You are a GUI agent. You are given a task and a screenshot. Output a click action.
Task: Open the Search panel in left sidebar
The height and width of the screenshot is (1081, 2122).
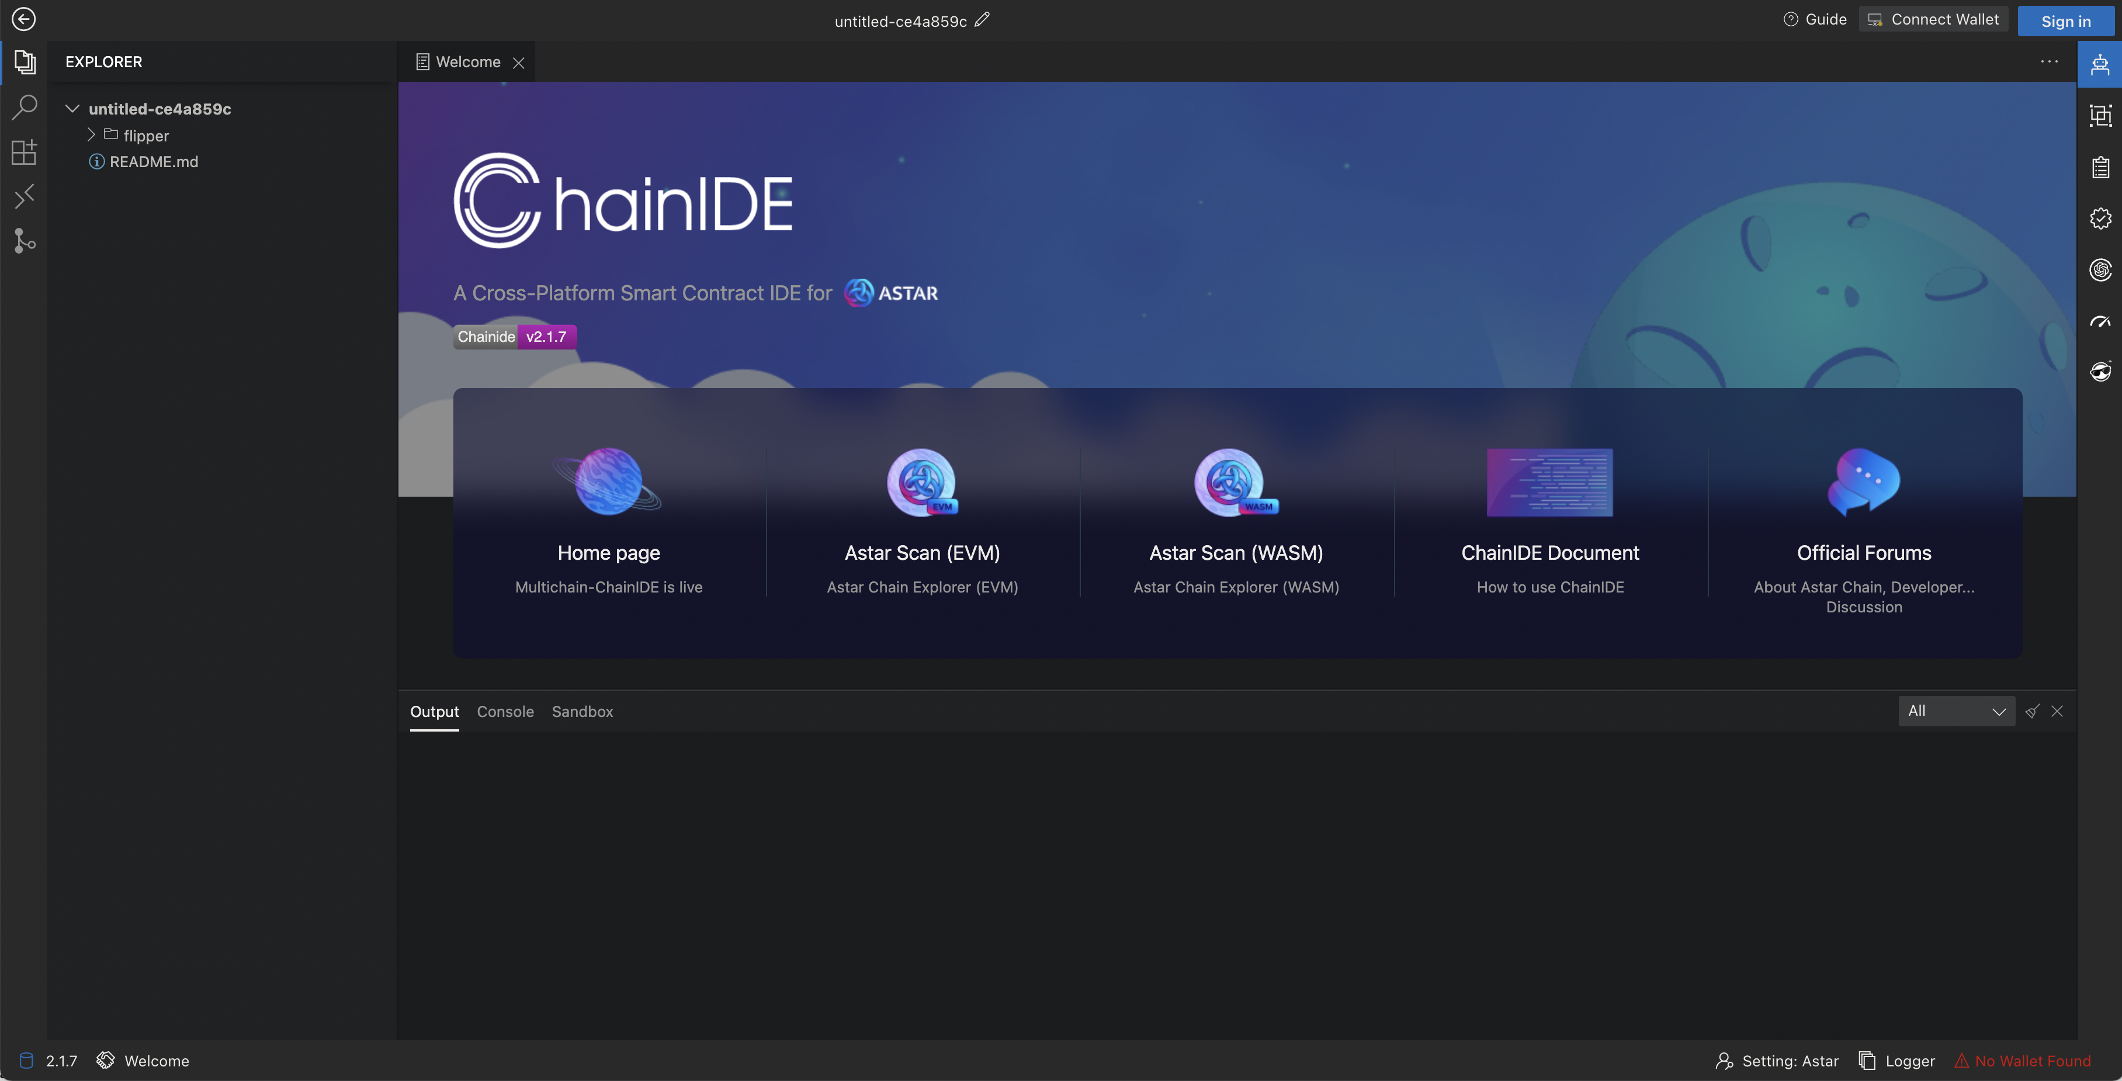(25, 107)
